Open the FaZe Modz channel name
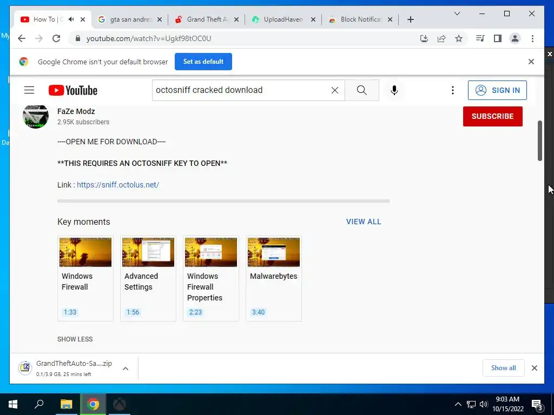Viewport: 554px width, 415px height. click(76, 111)
